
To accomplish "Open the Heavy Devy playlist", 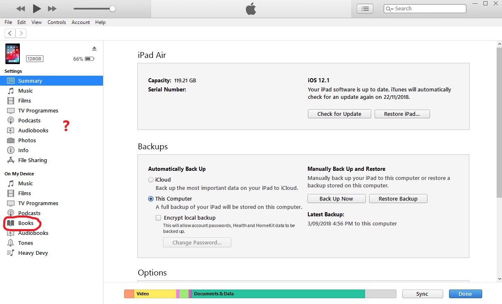I will pos(33,253).
